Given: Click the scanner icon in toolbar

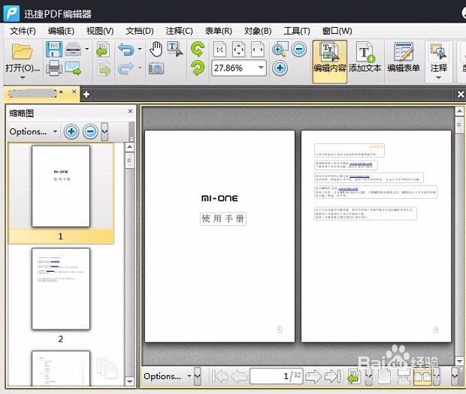Looking at the screenshot, I should (73, 50).
